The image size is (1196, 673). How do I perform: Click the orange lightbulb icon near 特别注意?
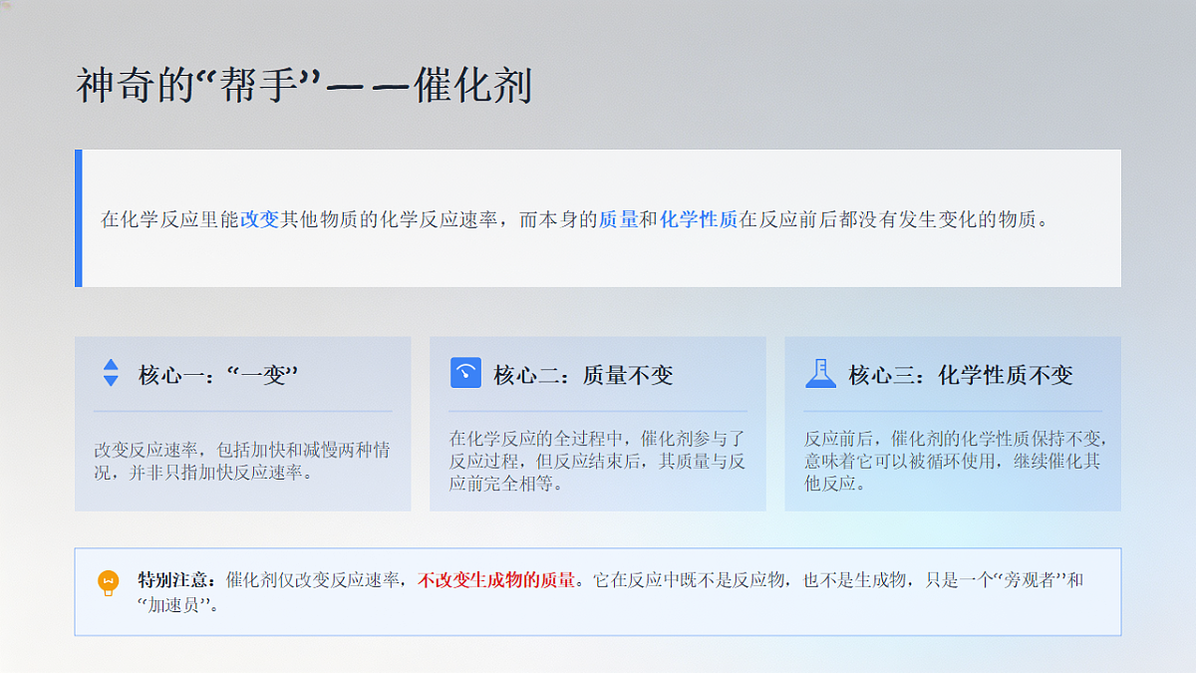click(109, 582)
